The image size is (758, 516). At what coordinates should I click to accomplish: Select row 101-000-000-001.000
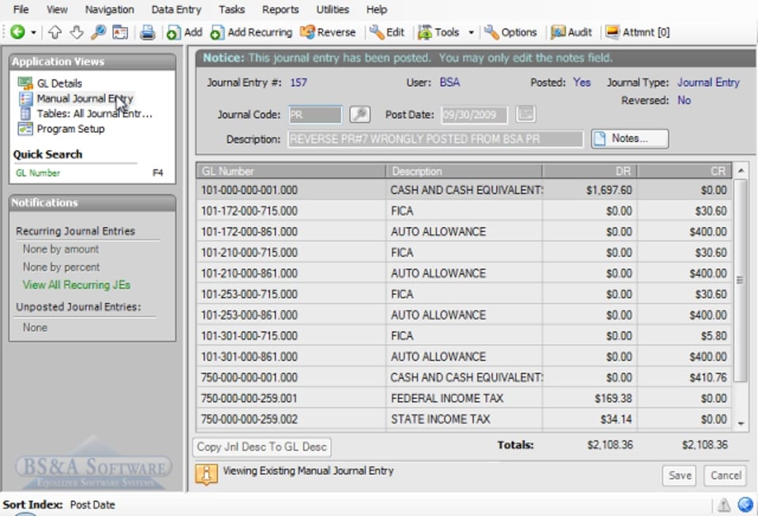pyautogui.click(x=464, y=190)
